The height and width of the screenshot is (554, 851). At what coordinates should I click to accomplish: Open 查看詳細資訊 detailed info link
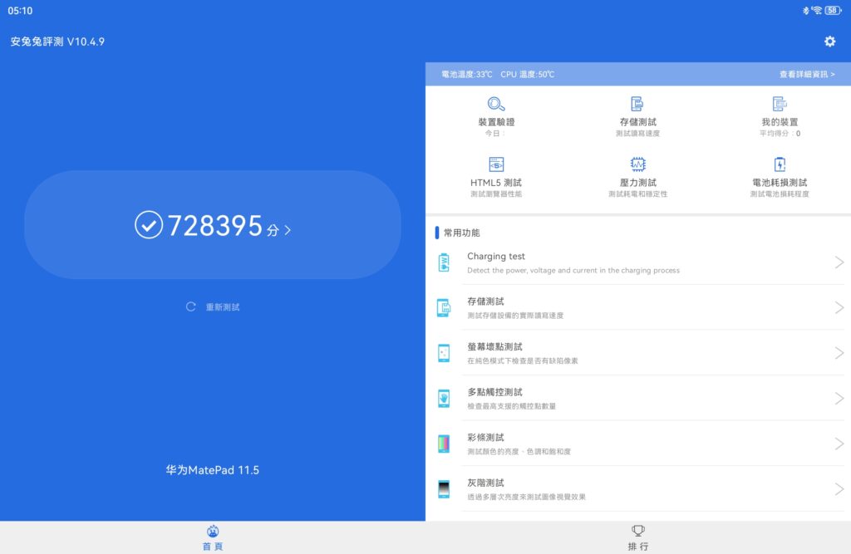coord(806,75)
